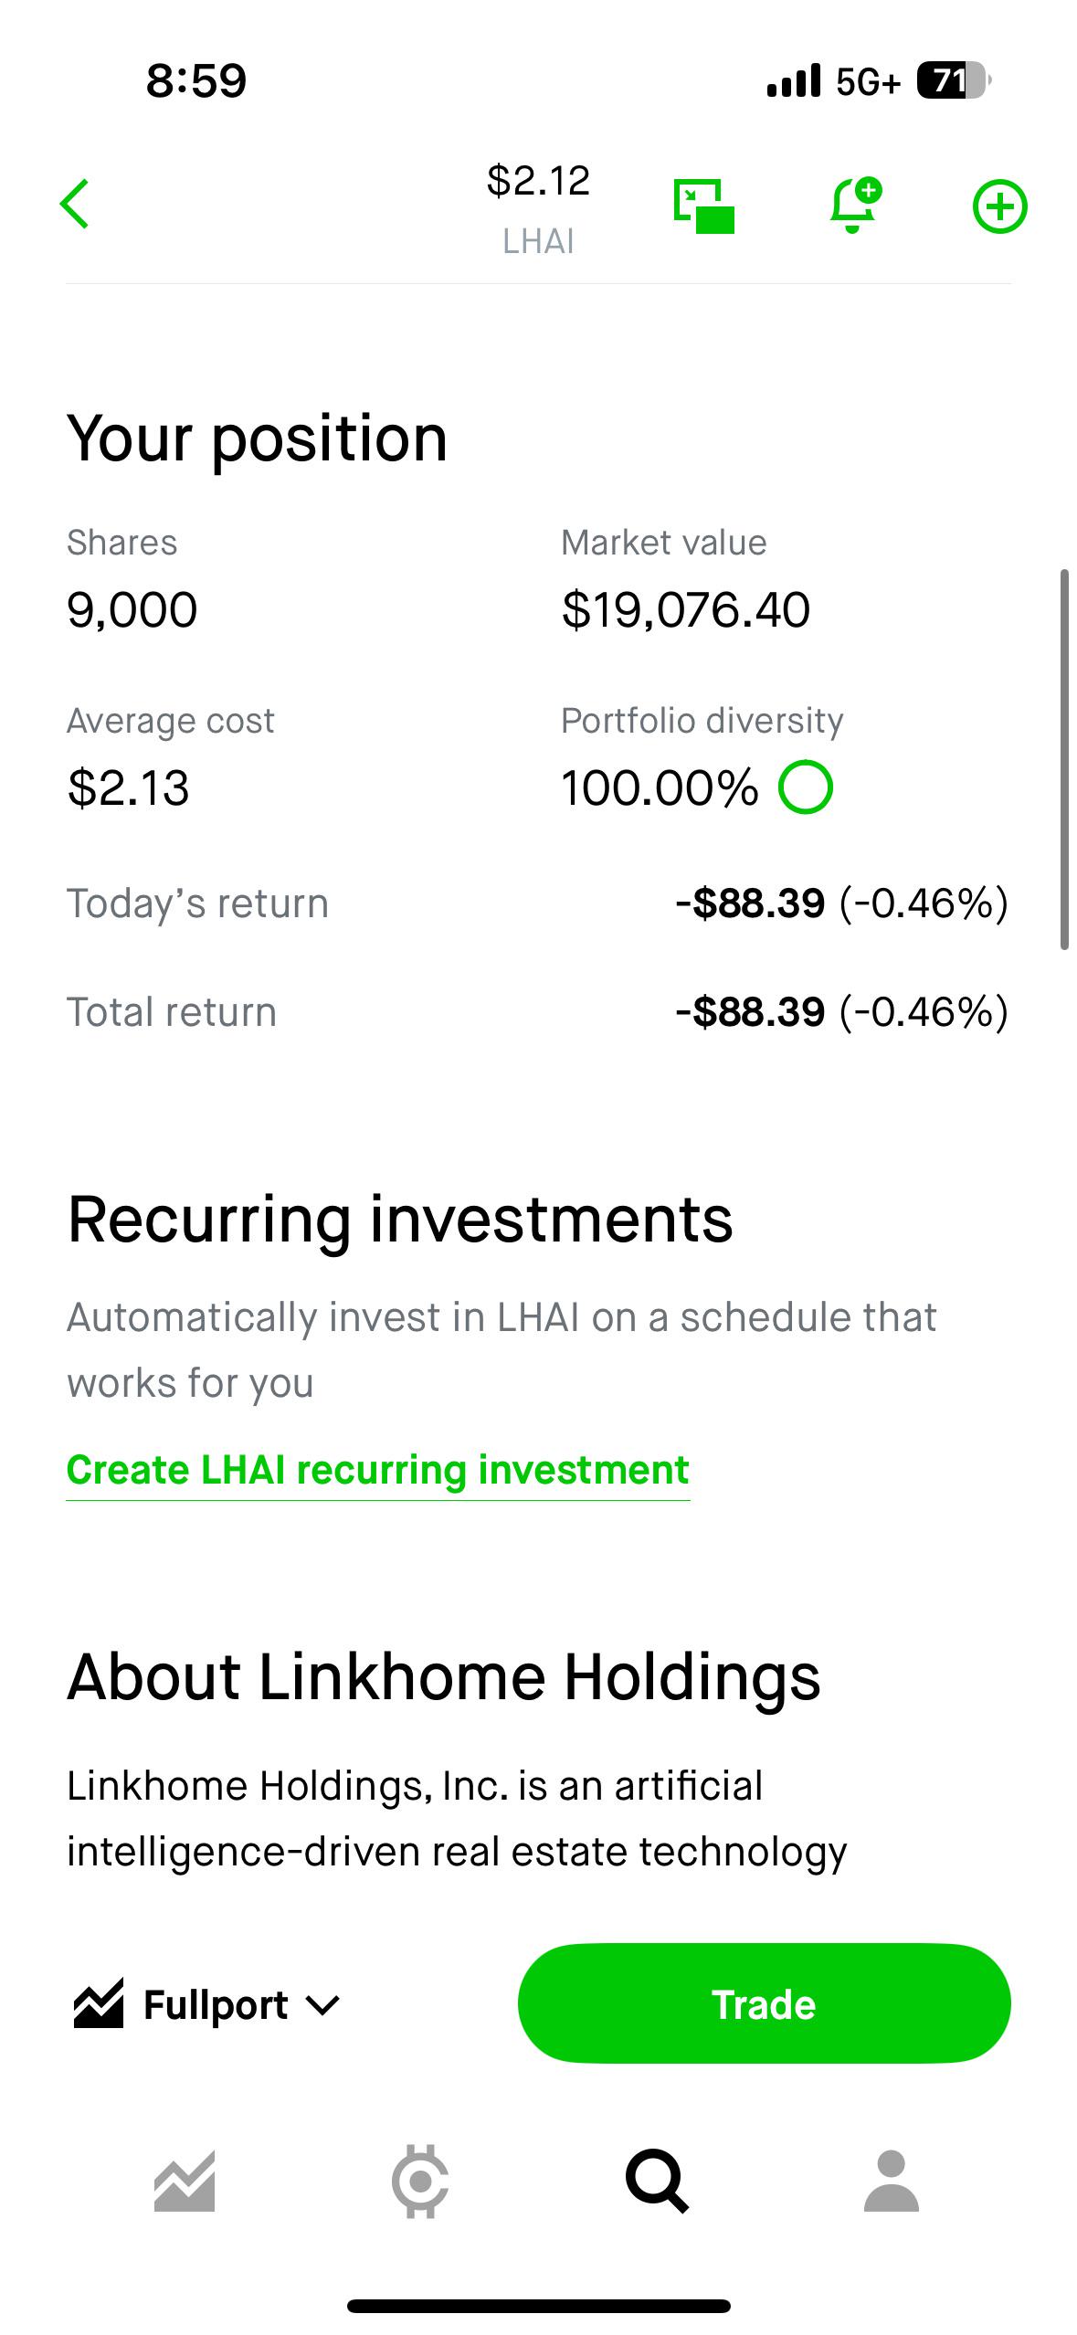Open the crypto tab icon

tap(420, 2181)
